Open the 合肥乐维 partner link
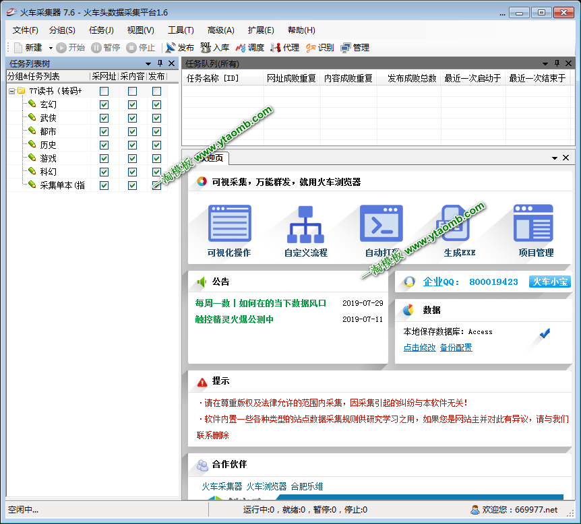Image resolution: width=581 pixels, height=524 pixels. pos(307,486)
